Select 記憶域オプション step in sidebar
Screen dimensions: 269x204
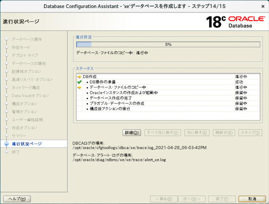coord(26,72)
